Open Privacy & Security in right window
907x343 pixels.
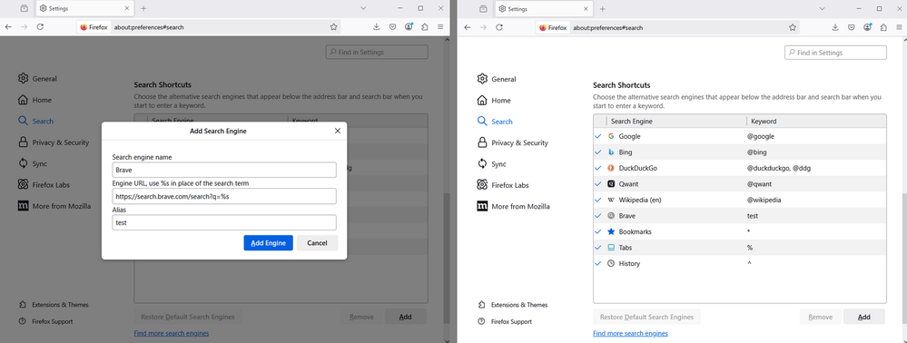[x=512, y=142]
